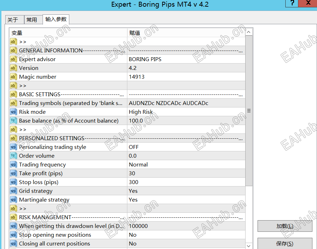Open the Stop opening new positions value No
The width and height of the screenshot is (317, 249).
pyautogui.click(x=186, y=235)
